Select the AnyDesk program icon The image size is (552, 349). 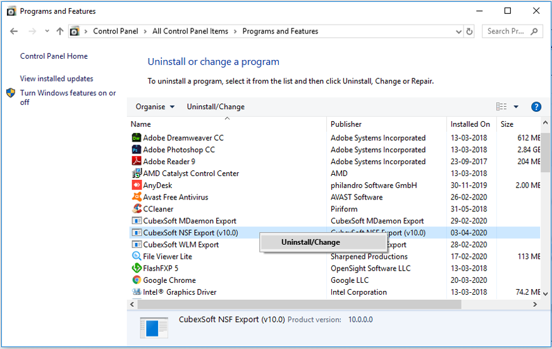(137, 185)
